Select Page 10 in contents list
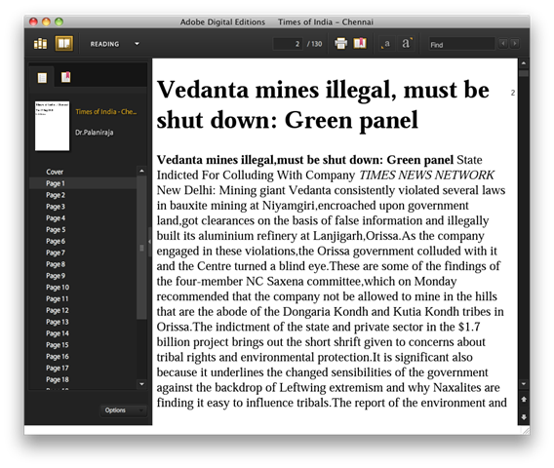Viewport: 554px width, 468px height. coord(83,288)
